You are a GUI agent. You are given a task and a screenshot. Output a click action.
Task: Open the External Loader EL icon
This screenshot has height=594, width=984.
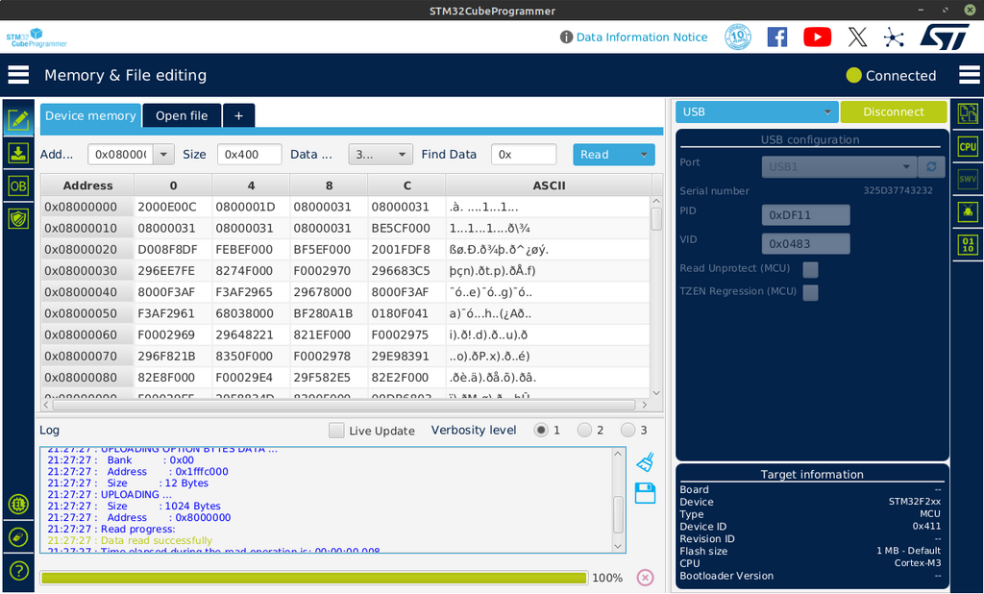coord(19,504)
